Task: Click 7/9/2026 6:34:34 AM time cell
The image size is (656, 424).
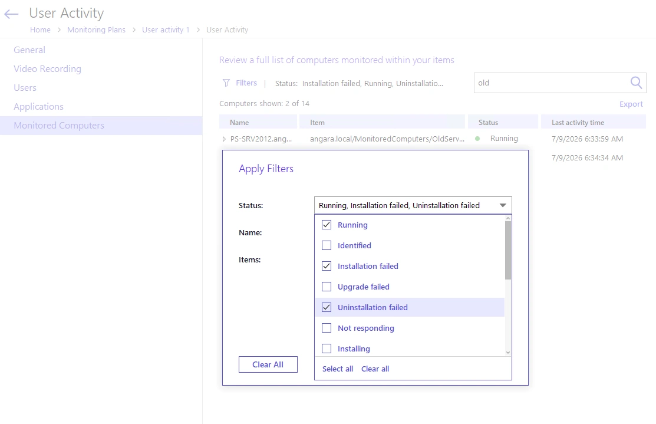Action: pyautogui.click(x=587, y=158)
